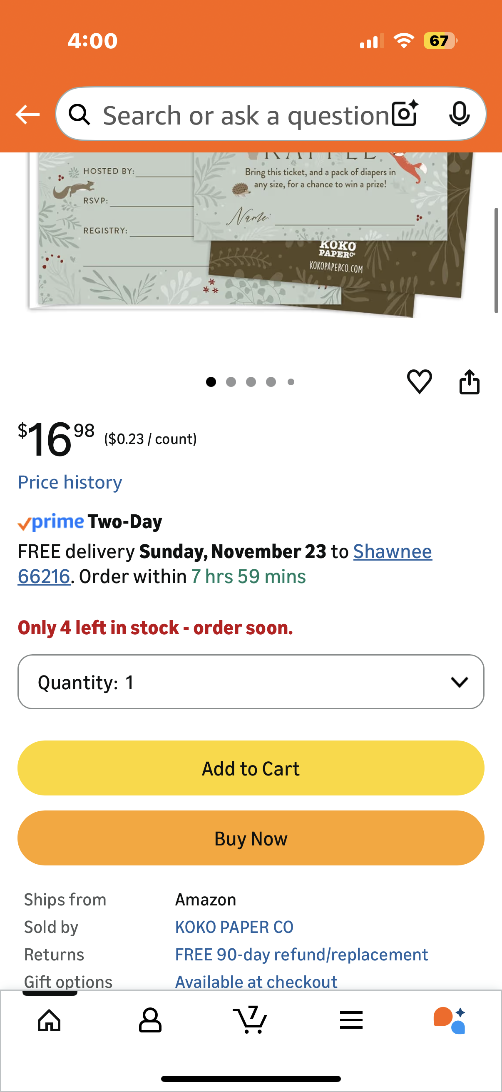Tap the Home icon in bottom navigation
Viewport: 502px width, 1092px height.
48,1020
